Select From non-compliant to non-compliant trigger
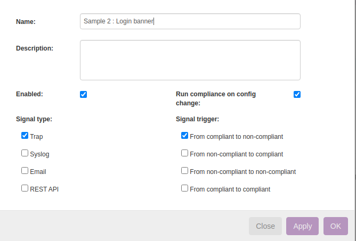The height and width of the screenshot is (241, 356). [x=184, y=171]
